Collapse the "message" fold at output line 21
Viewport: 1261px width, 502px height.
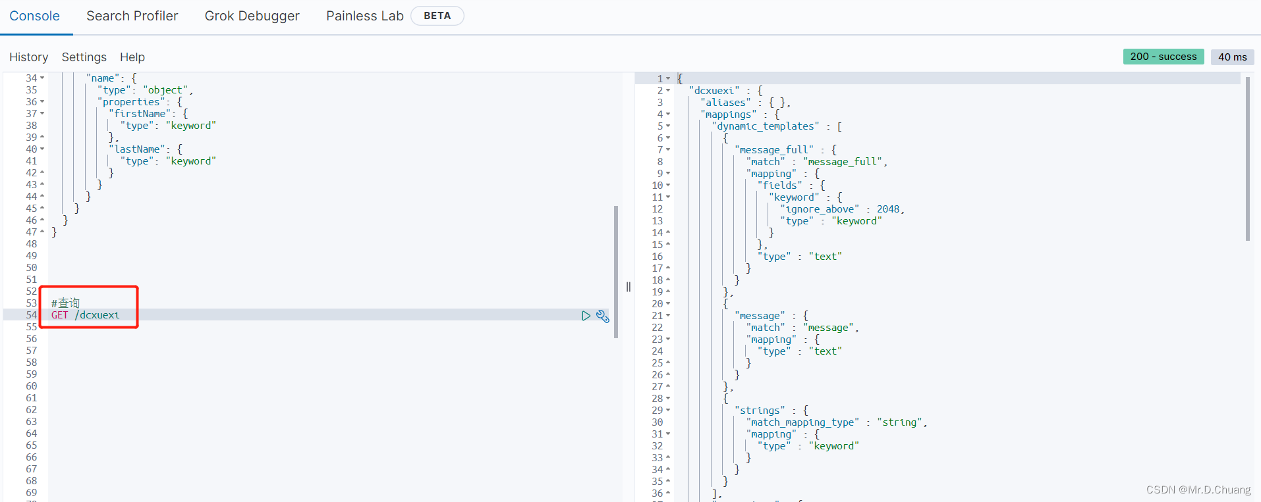coord(668,315)
